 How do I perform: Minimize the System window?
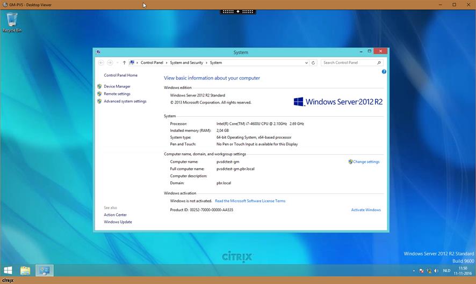click(361, 51)
